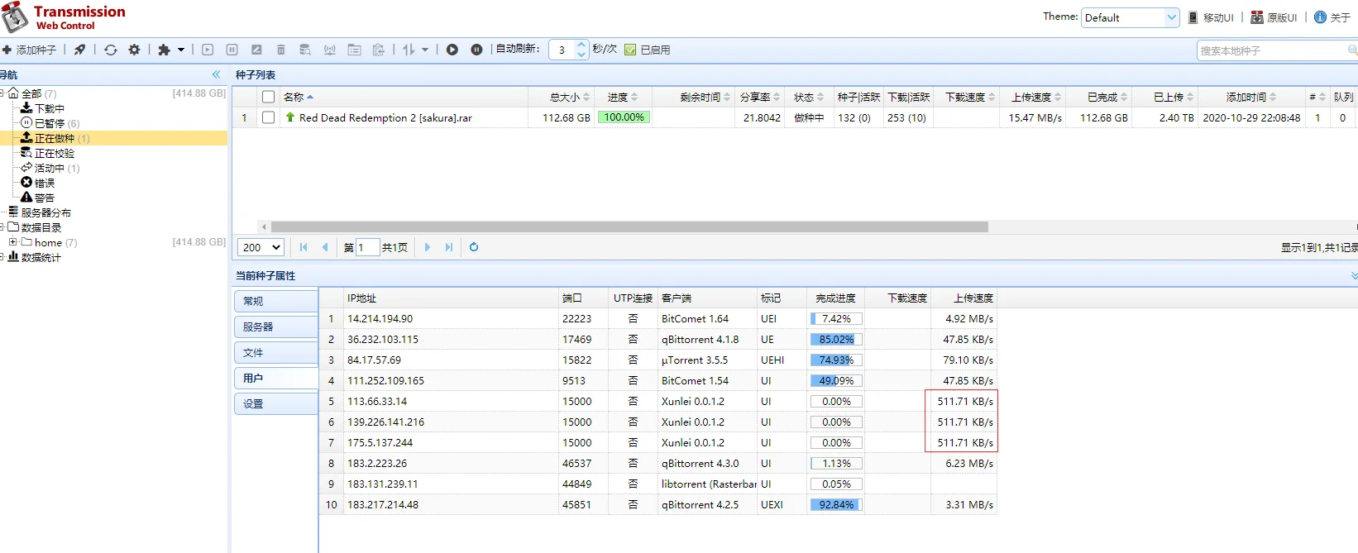Go to previous page pagination icon
Image resolution: width=1358 pixels, height=553 pixels.
tap(324, 247)
